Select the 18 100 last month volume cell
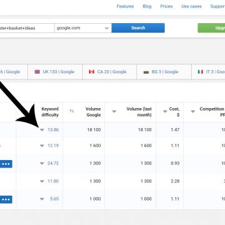Screen dimensions: 225x225 point(145,130)
